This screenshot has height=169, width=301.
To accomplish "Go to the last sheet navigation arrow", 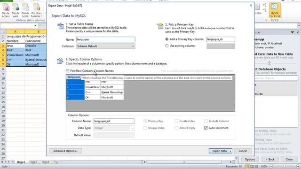I will coord(13,162).
